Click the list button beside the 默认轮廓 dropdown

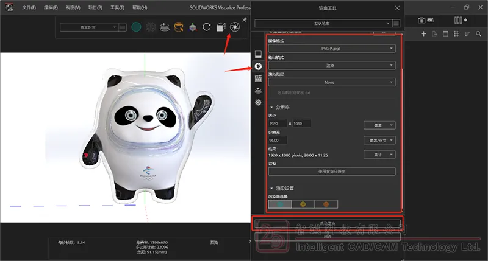[x=396, y=23]
